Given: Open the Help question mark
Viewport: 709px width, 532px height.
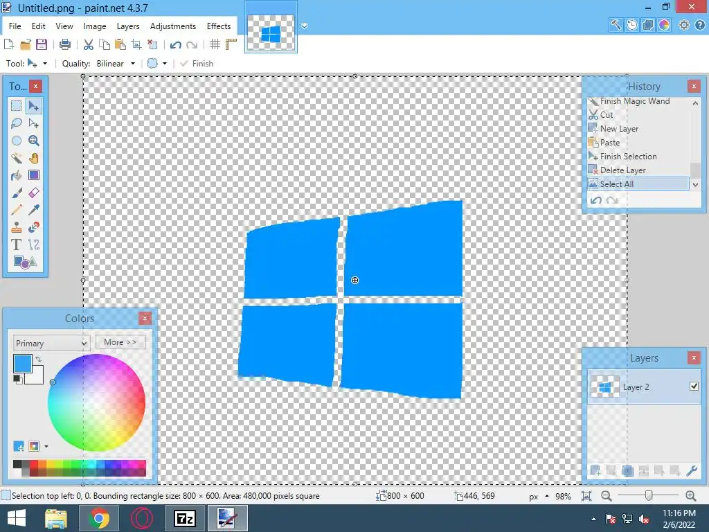Looking at the screenshot, I should pyautogui.click(x=699, y=25).
